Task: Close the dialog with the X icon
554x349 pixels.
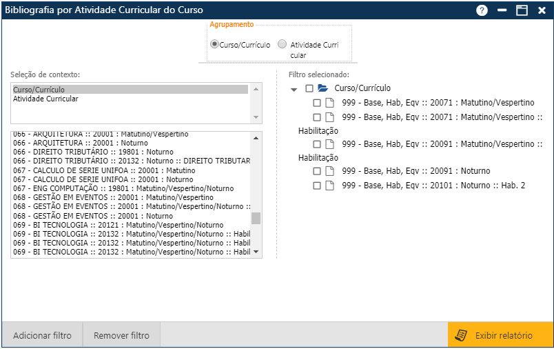Action: click(542, 10)
